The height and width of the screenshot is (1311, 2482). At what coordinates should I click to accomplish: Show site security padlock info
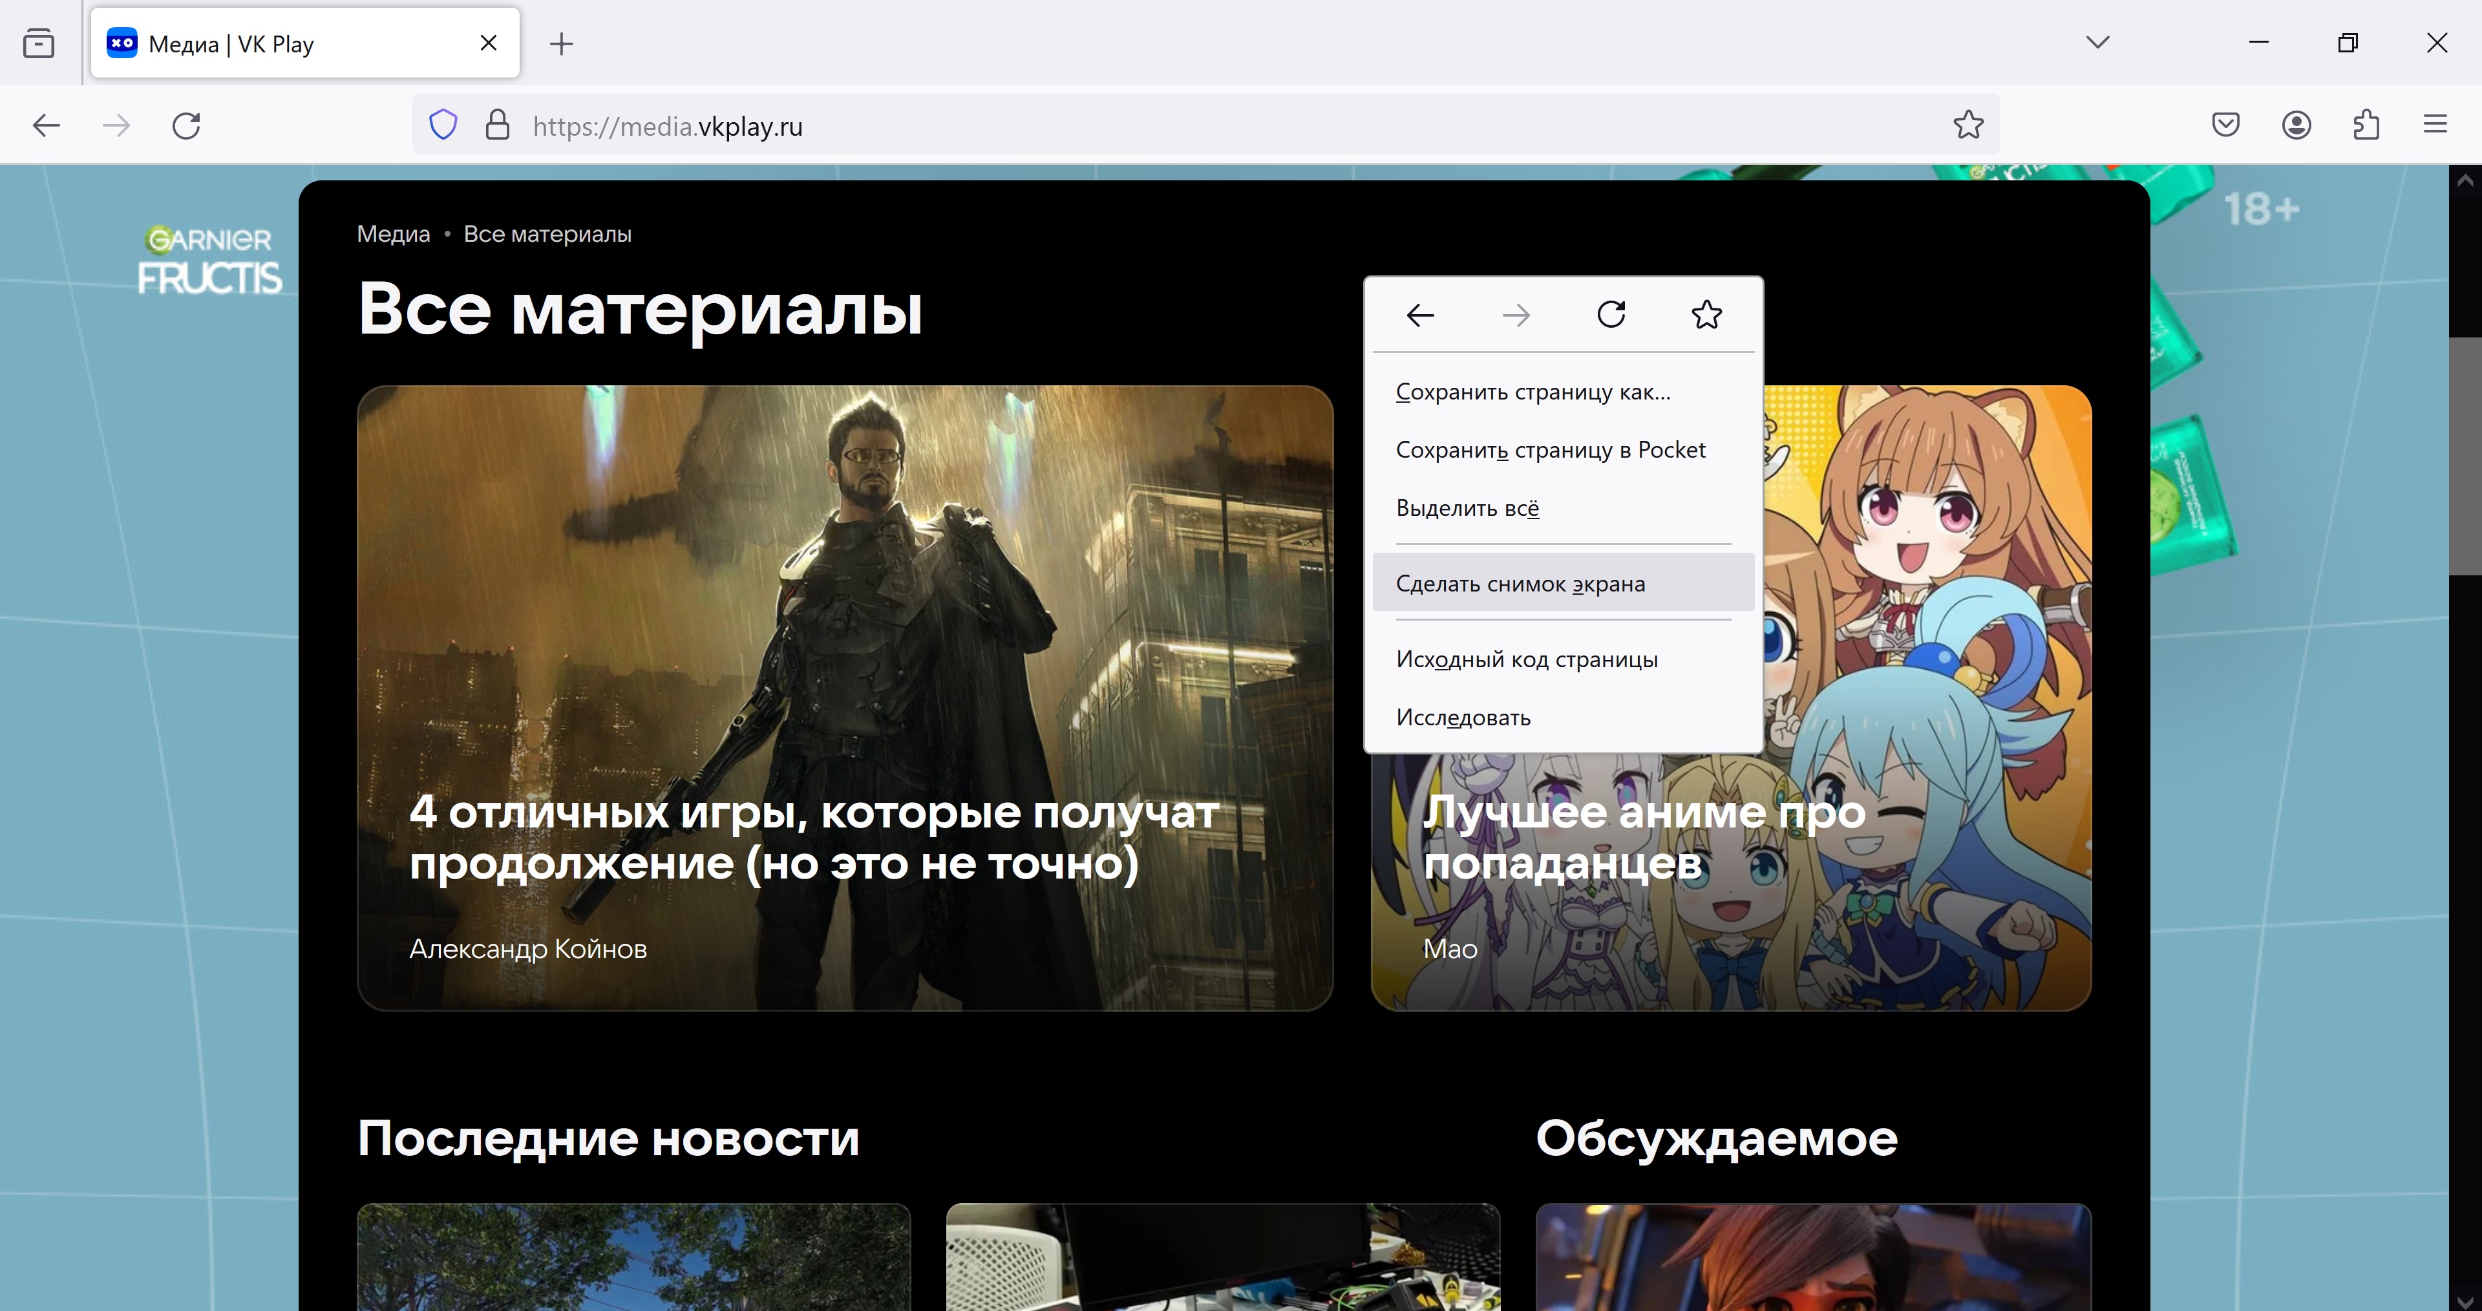coord(497,125)
